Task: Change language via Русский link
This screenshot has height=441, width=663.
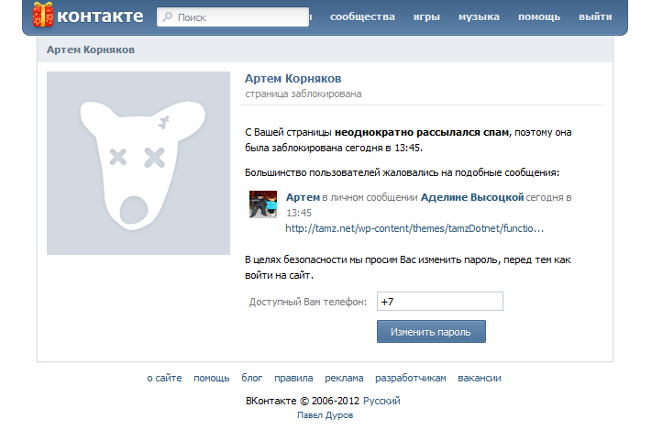Action: coord(381,401)
